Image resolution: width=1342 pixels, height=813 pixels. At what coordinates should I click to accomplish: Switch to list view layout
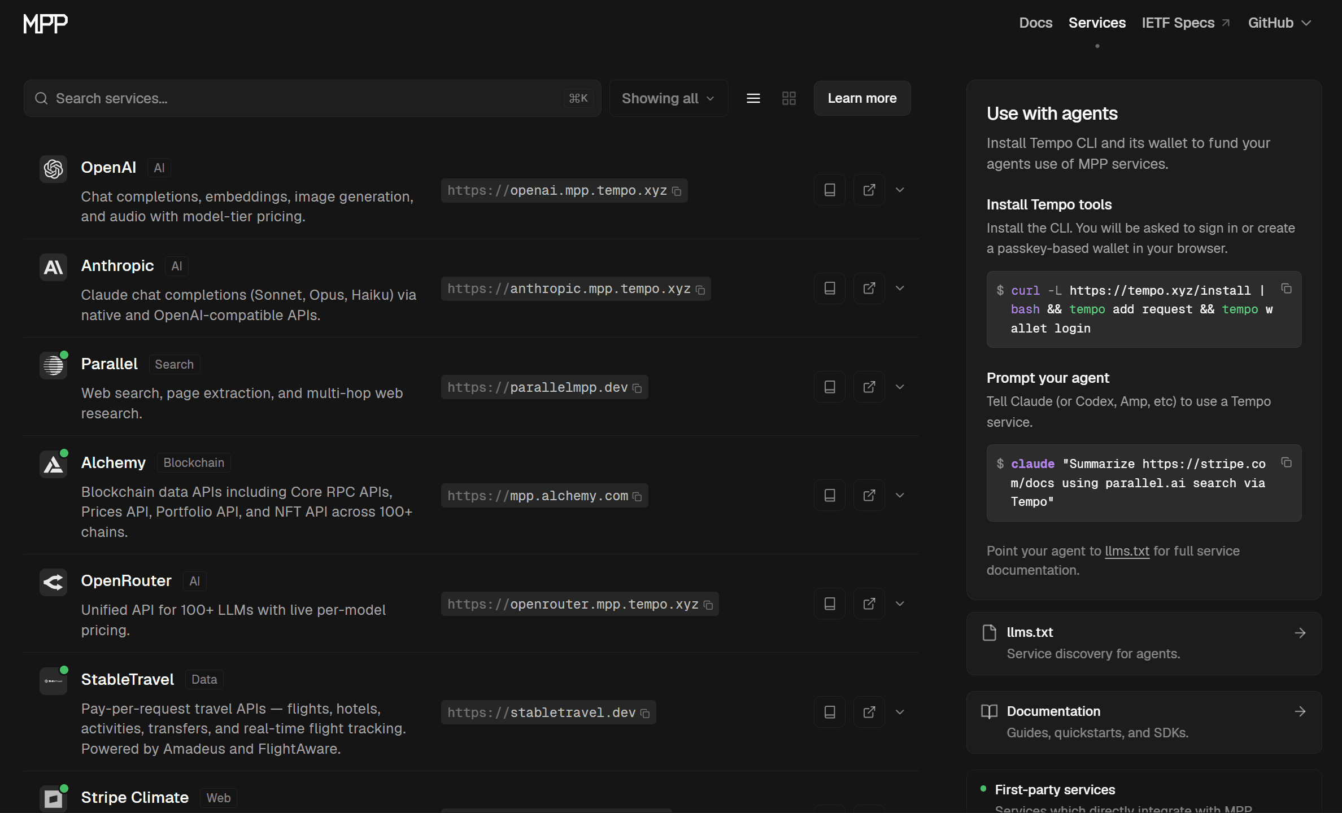(x=753, y=98)
